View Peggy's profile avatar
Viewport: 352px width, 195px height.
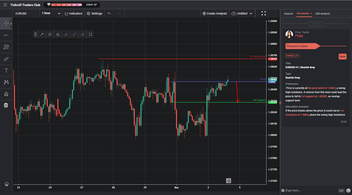point(289,34)
